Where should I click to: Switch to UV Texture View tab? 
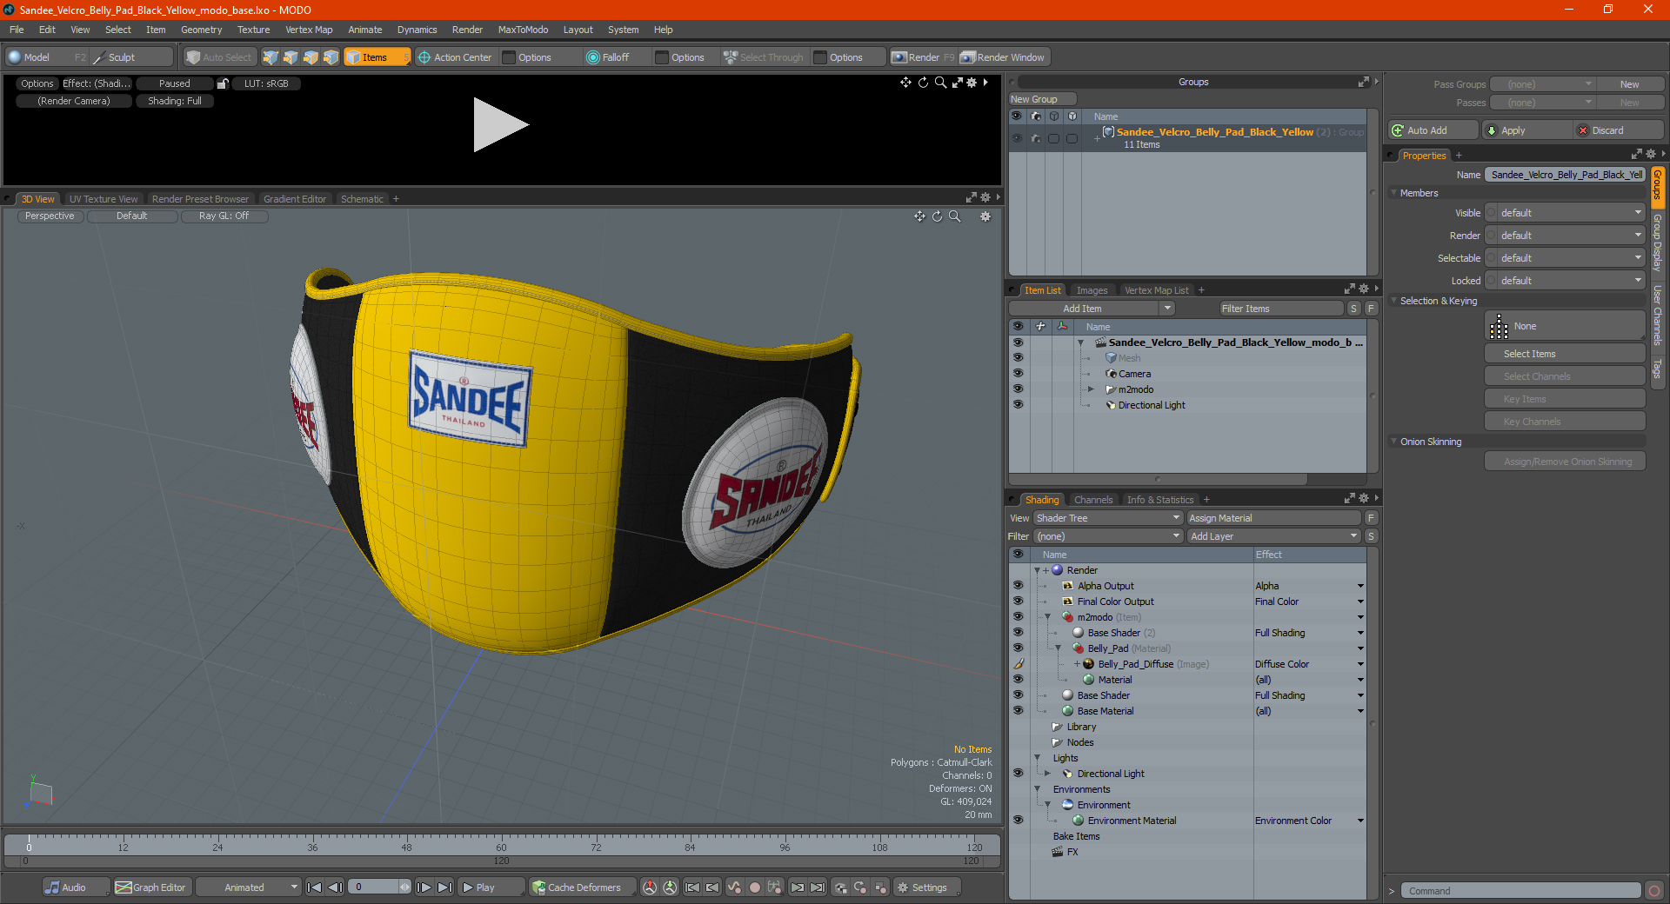[104, 199]
